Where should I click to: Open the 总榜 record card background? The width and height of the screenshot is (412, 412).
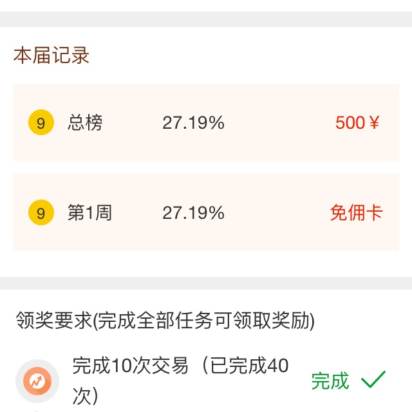[206, 122]
